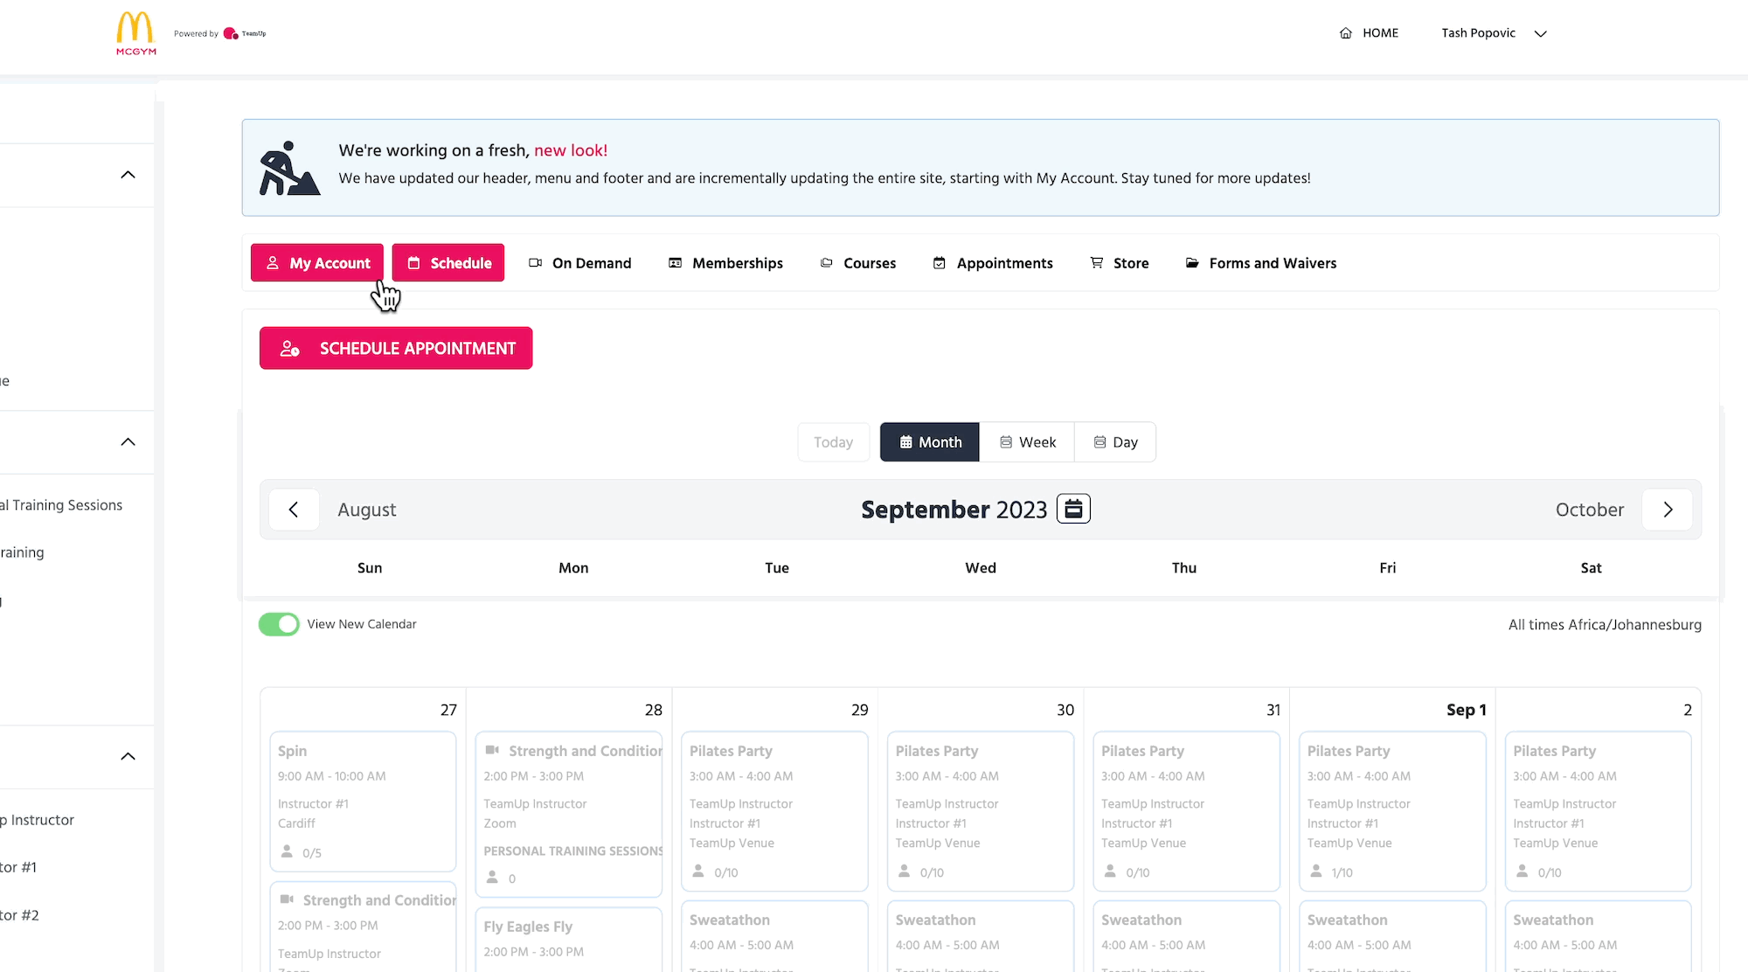Open Spin class on the 27th
The image size is (1748, 972).
click(x=363, y=801)
